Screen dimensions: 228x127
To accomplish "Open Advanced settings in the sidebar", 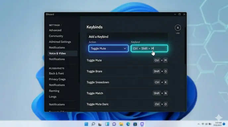I will [x=55, y=30].
